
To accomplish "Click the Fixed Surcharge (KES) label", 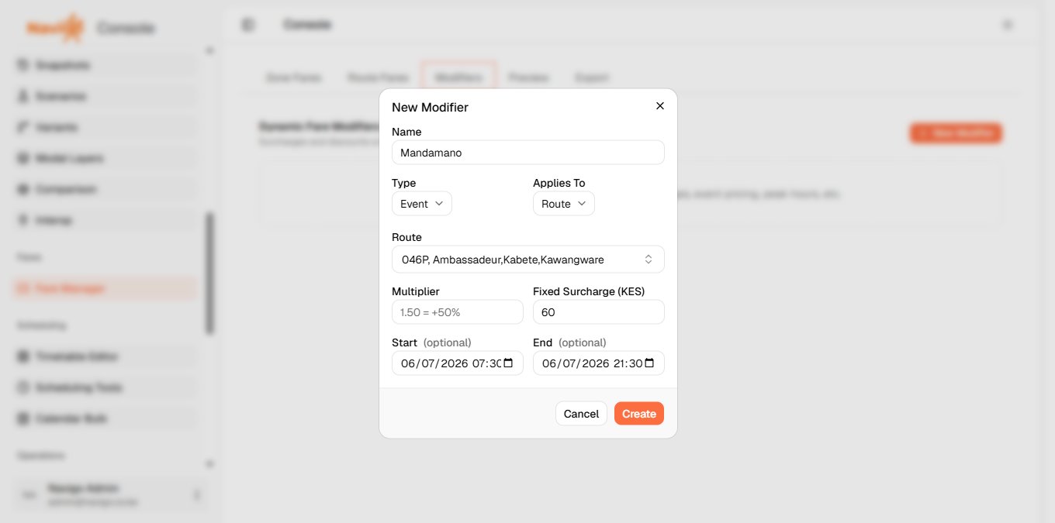I will (x=589, y=291).
